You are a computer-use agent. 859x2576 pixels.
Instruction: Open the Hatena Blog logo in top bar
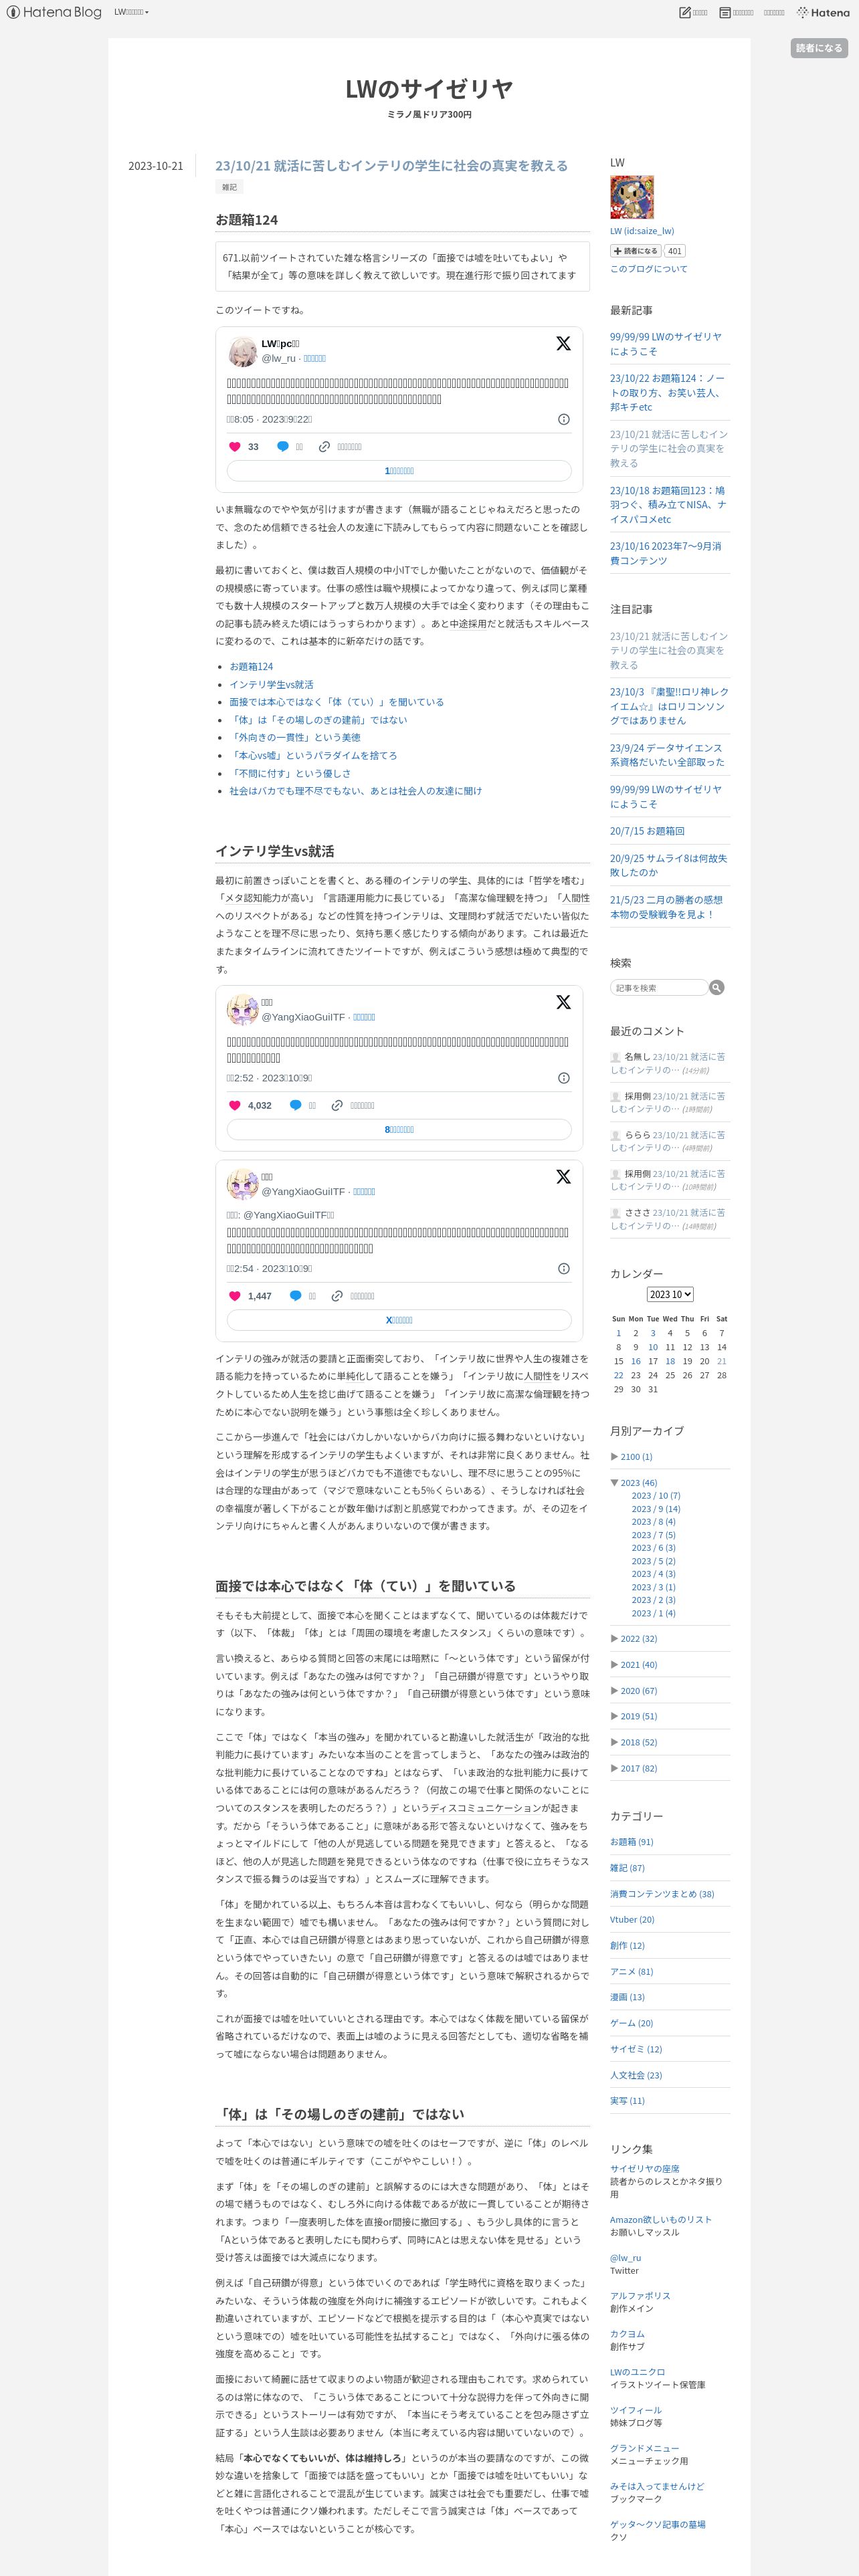click(54, 12)
